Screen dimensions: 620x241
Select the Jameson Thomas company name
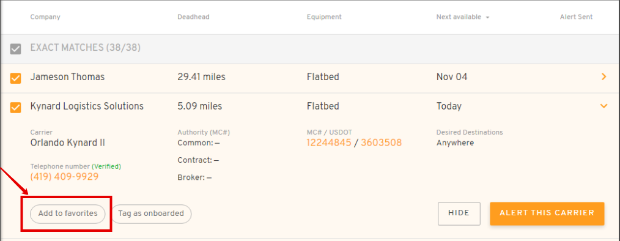tap(67, 77)
